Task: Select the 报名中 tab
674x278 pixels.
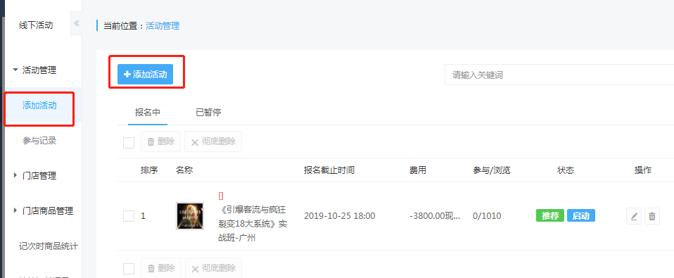Action: [x=148, y=113]
